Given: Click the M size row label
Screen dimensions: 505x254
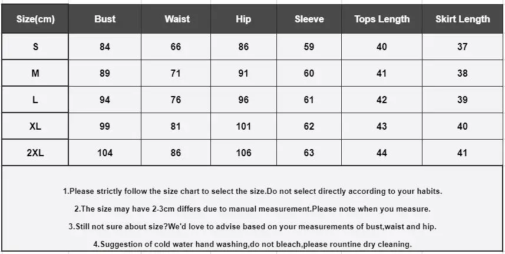Looking at the screenshot, I should 35,73.
